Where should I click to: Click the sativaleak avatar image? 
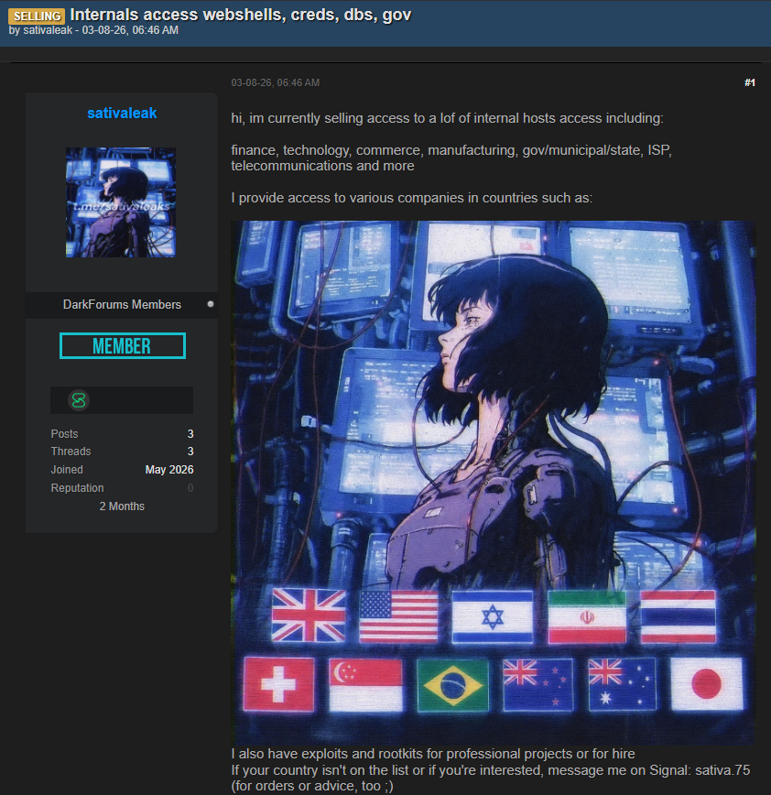121,202
